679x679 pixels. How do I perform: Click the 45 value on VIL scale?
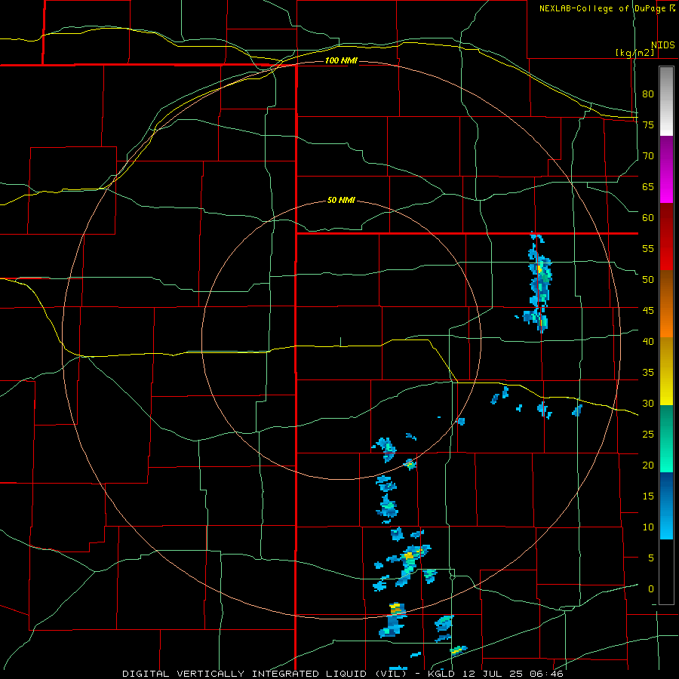[648, 311]
